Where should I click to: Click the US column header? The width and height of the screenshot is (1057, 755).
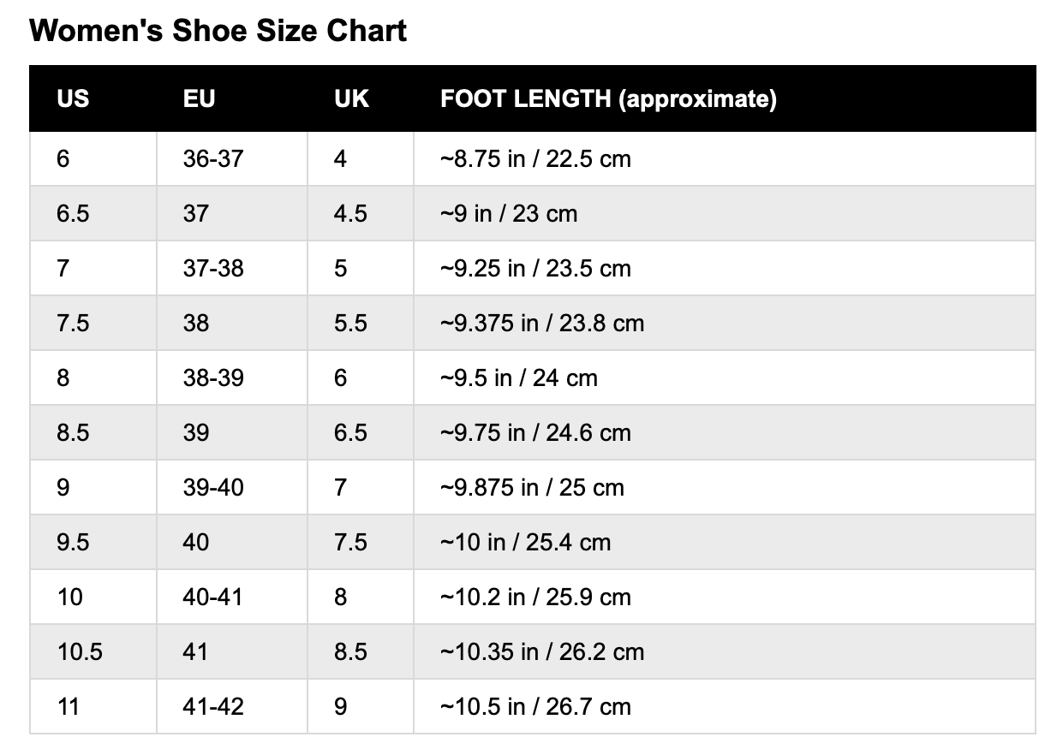pos(93,98)
